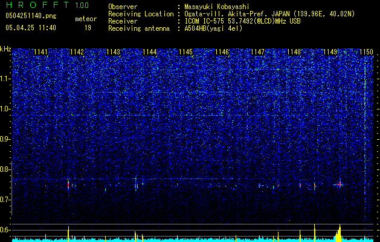The image size is (380, 242).
Task: Click the wide yellow power peak near 1149
Action: pyautogui.click(x=338, y=234)
